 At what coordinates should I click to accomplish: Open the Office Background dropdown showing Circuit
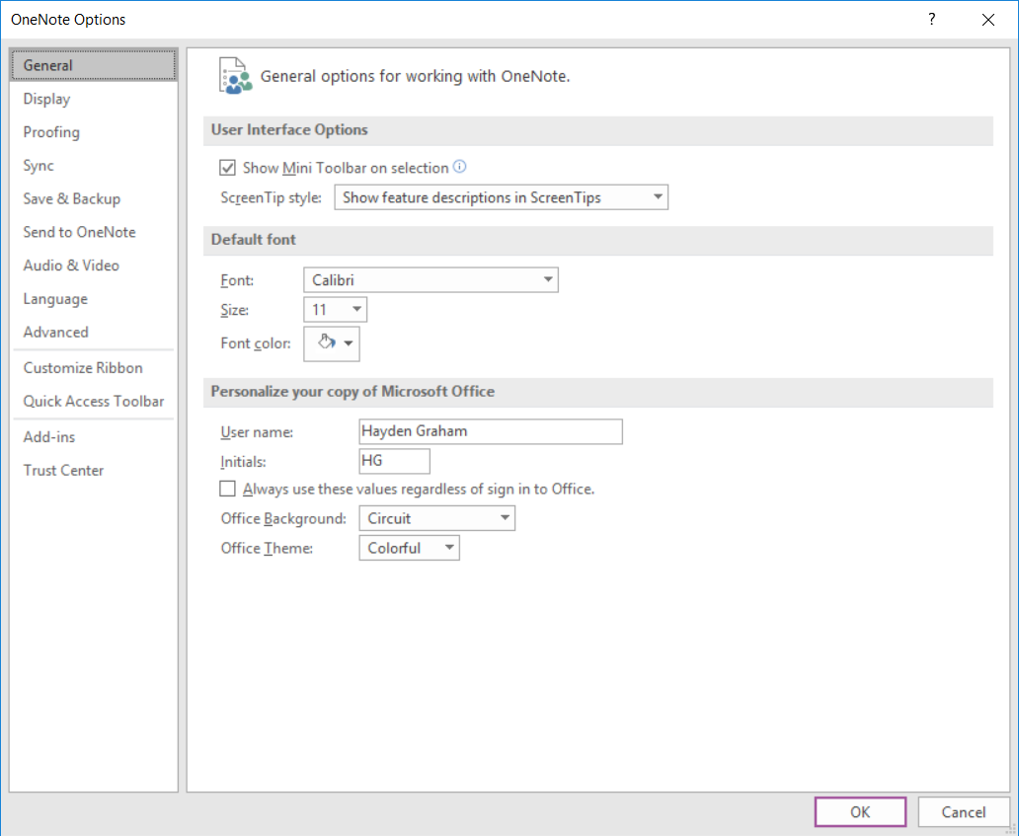coord(436,518)
